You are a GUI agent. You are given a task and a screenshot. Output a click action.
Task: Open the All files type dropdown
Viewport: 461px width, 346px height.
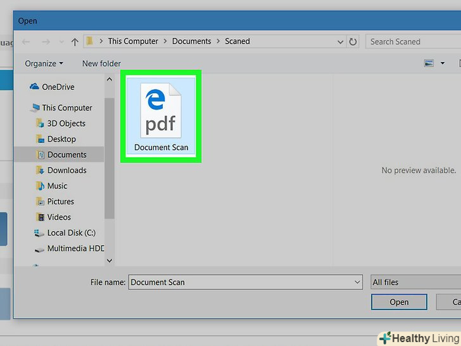point(415,282)
